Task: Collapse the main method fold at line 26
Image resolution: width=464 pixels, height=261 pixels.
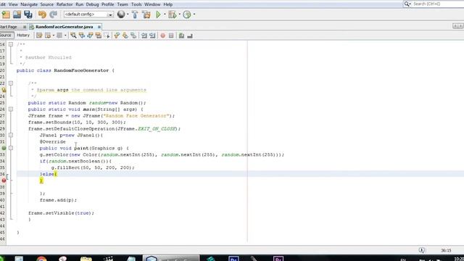Action: 11,109
